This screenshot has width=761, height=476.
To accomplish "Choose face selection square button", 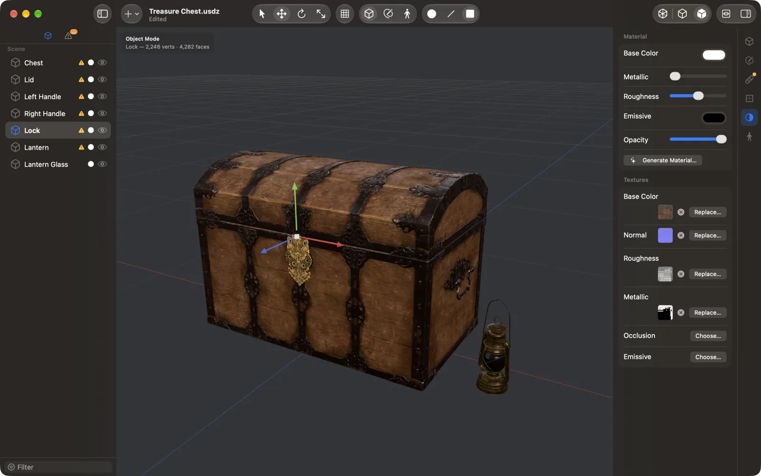I will (470, 14).
